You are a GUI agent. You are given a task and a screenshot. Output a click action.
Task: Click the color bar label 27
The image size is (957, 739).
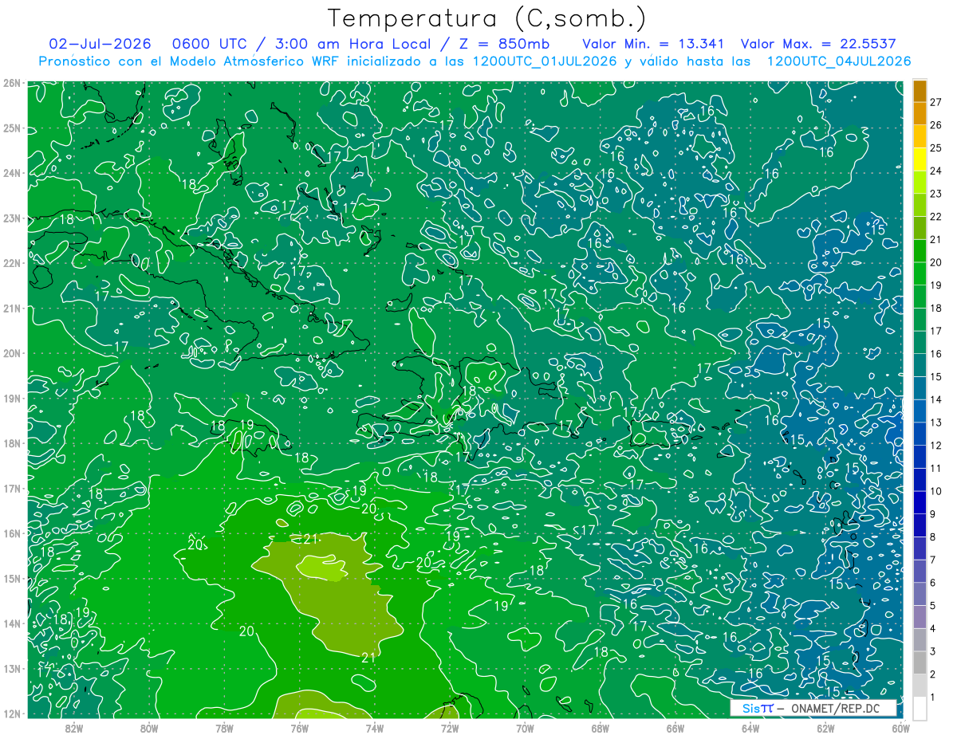tap(935, 102)
